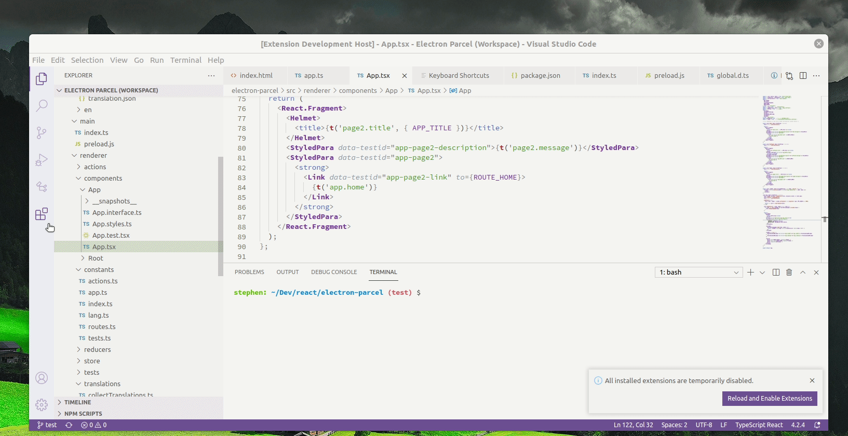This screenshot has height=436, width=848.
Task: Open the Run and Debug view
Action: point(42,160)
